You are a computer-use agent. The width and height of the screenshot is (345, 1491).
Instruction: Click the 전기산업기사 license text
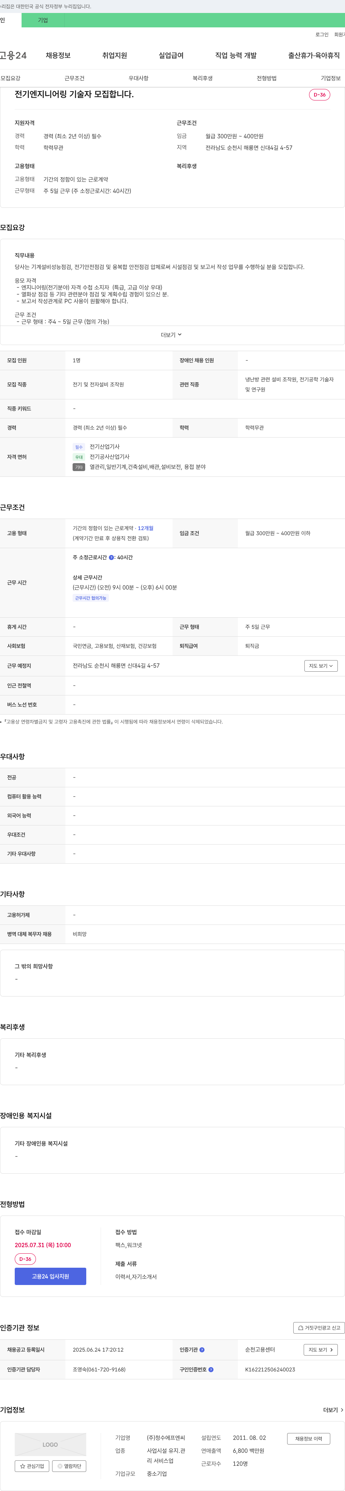click(x=105, y=447)
